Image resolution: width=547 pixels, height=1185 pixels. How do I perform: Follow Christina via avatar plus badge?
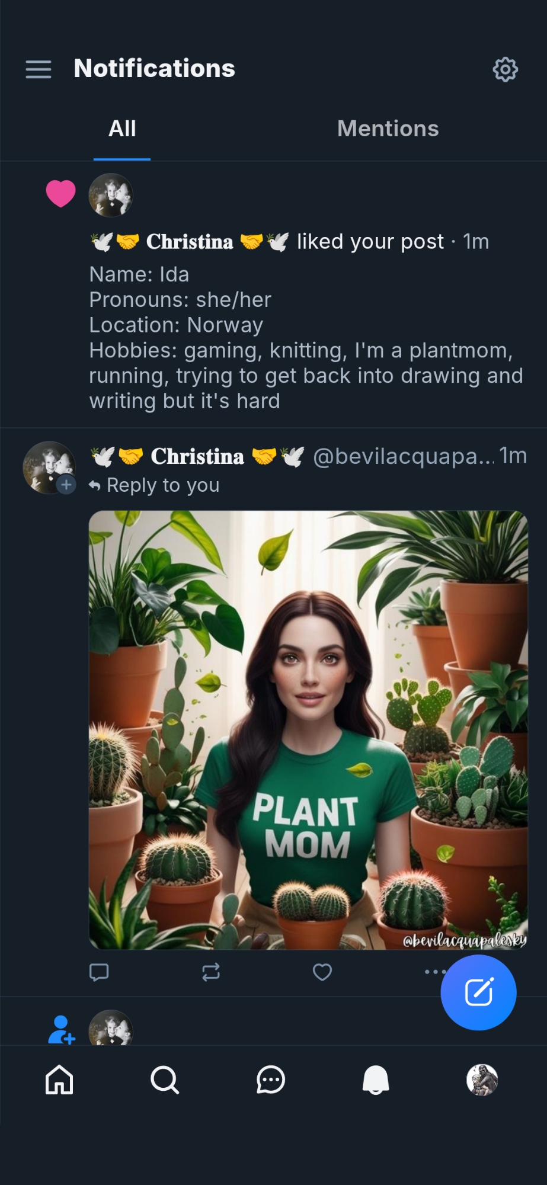pos(66,485)
